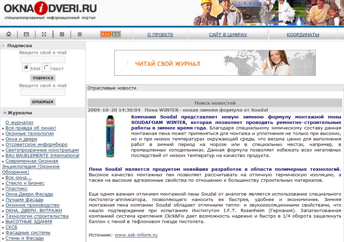
Task: Open the Оконные технологии link
Action: click(30, 134)
